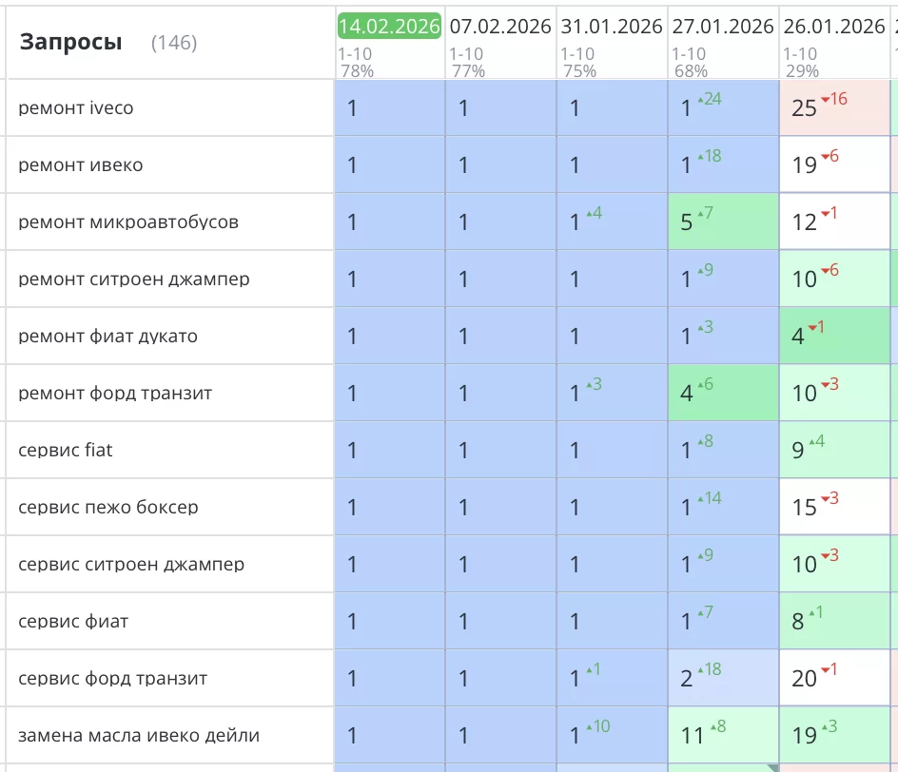Click position 11 cell for 'замена масла ивеко дейли'
Image resolution: width=898 pixels, height=772 pixels.
tap(723, 736)
